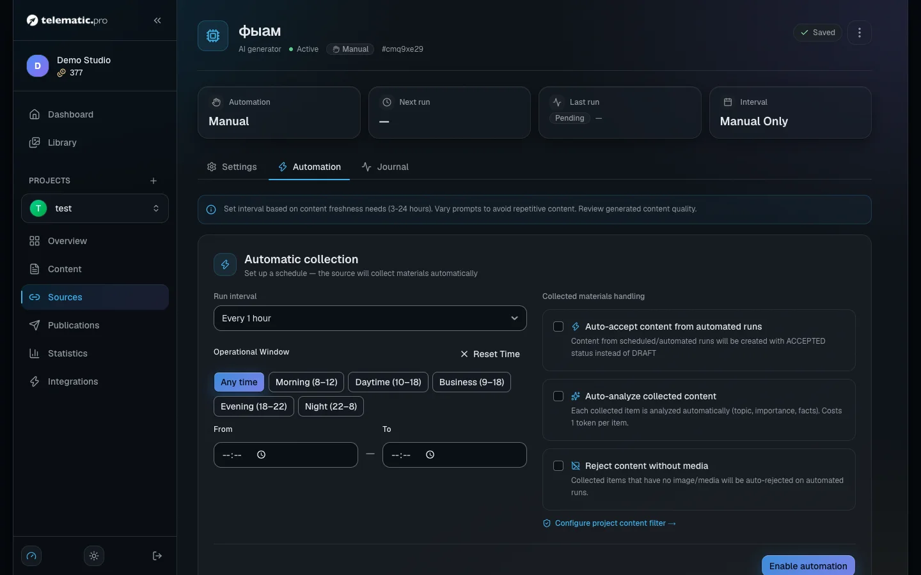Click the Pending status badge
Viewport: 921px width, 575px height.
pyautogui.click(x=570, y=118)
